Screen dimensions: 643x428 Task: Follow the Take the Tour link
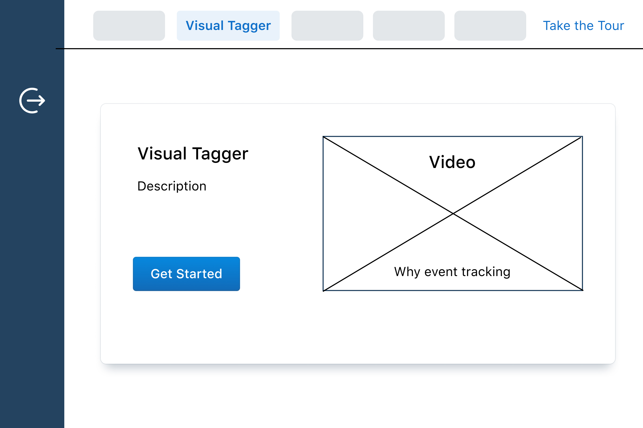tap(584, 26)
